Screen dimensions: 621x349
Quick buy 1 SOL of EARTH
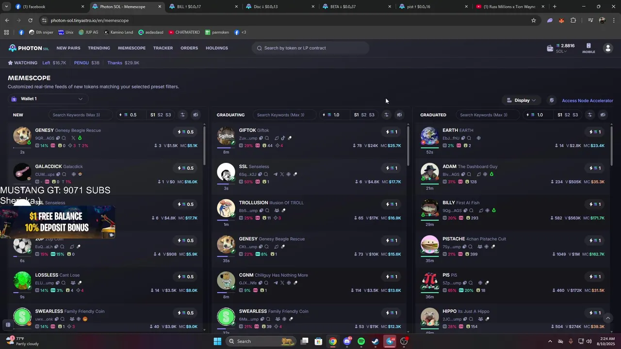(595, 132)
